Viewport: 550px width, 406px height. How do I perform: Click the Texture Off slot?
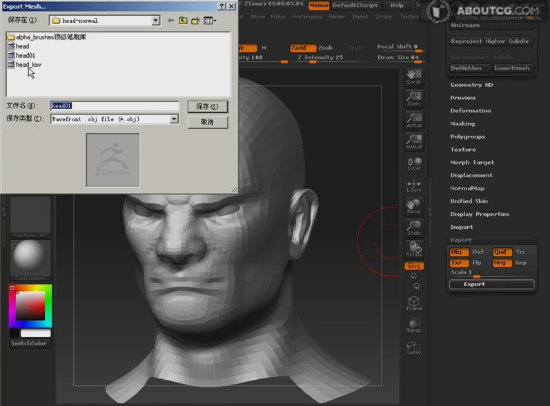pos(30,217)
